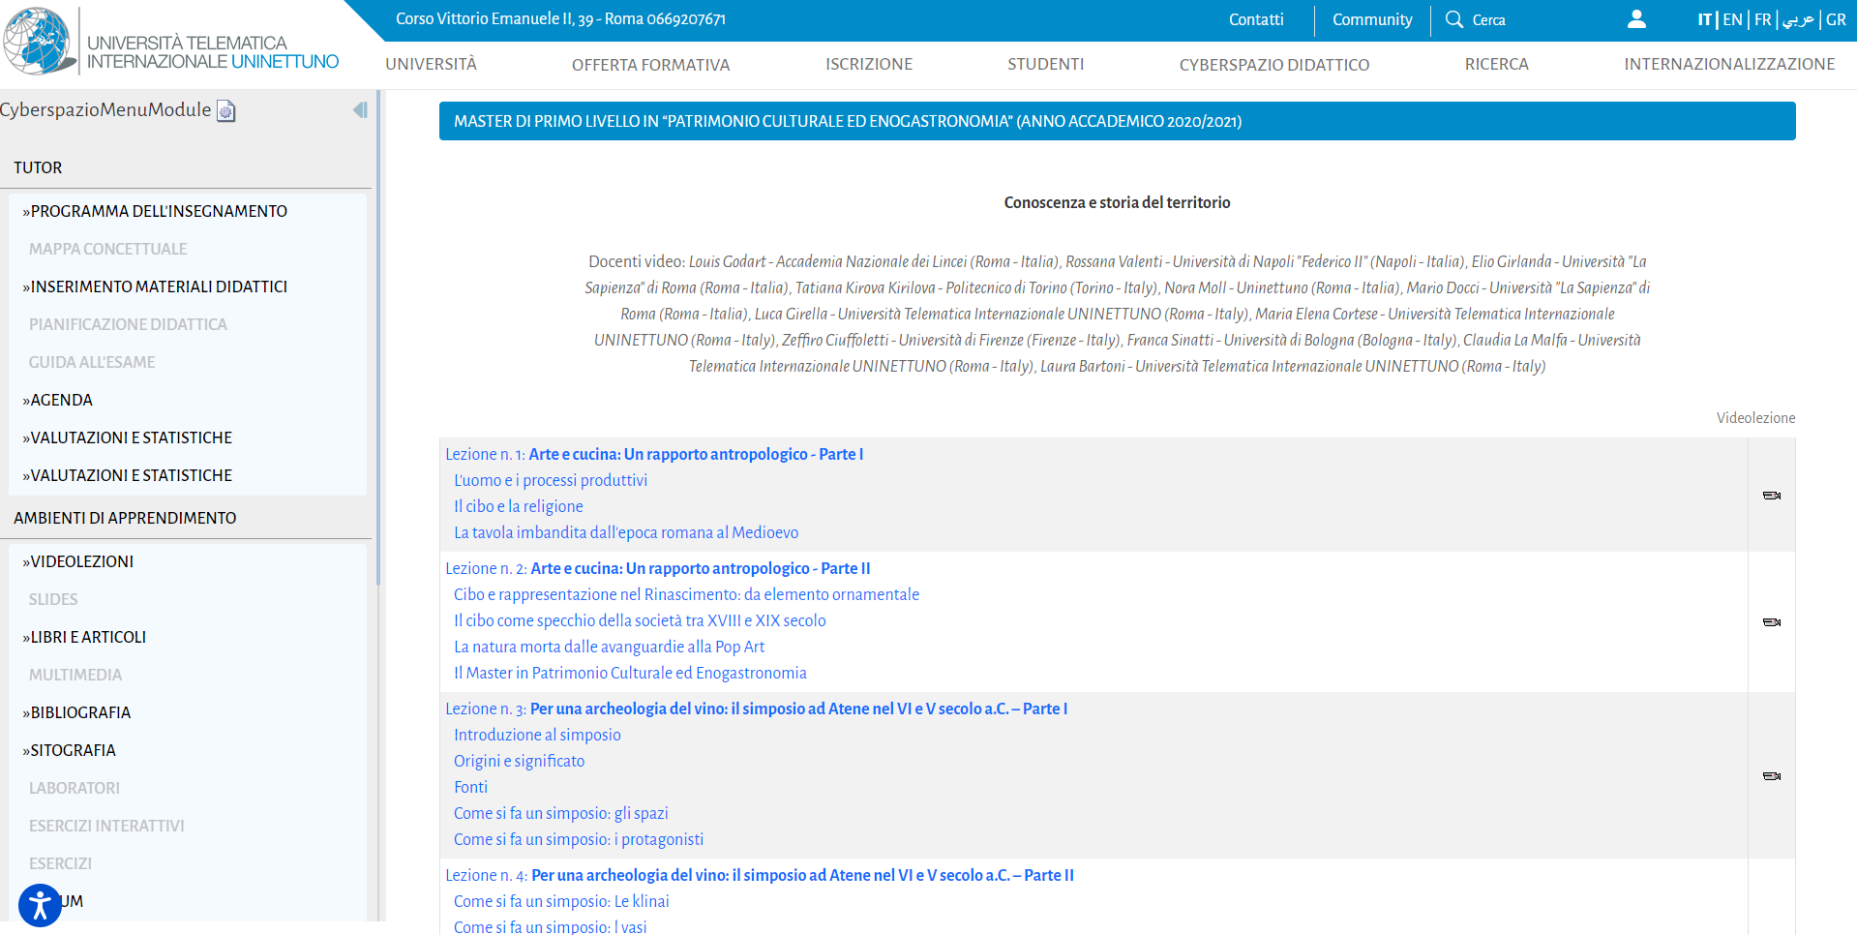Click the search magnifier icon
The image size is (1857, 935).
1453,19
